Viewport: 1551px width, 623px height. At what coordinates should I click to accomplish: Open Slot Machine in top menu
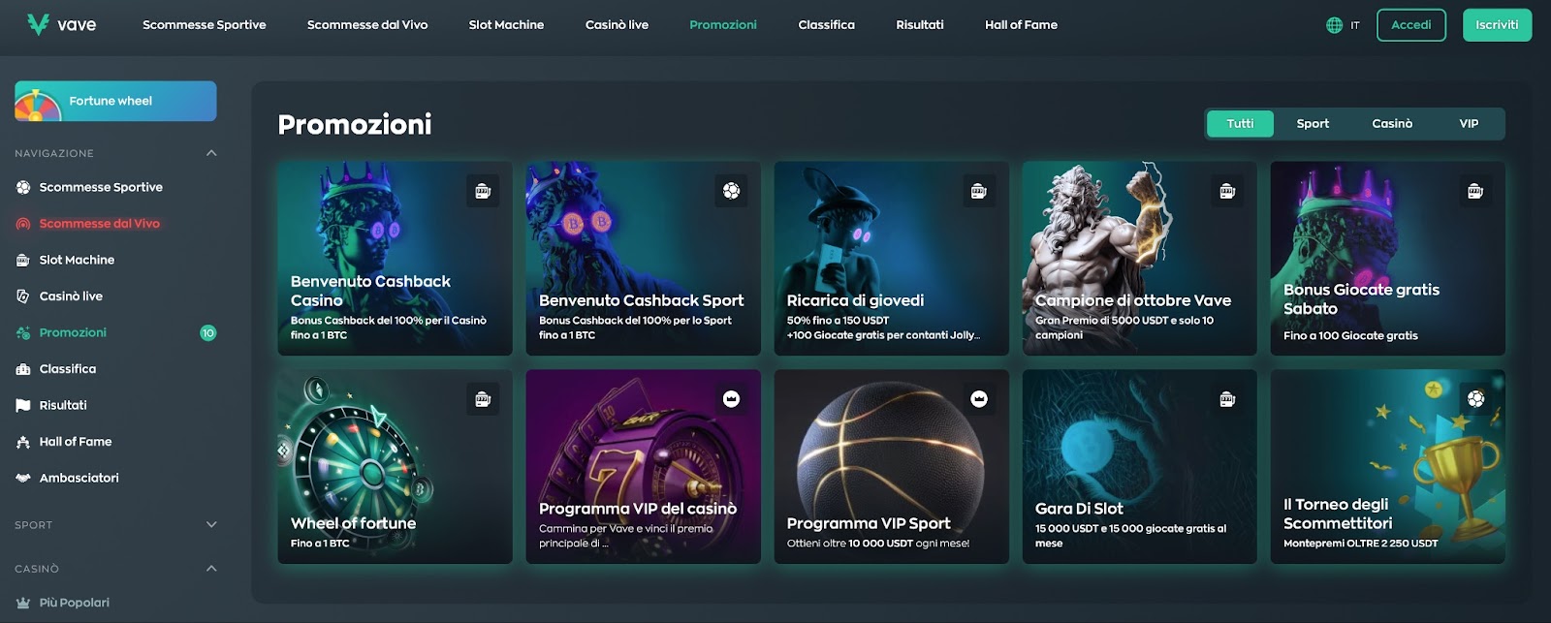[506, 25]
